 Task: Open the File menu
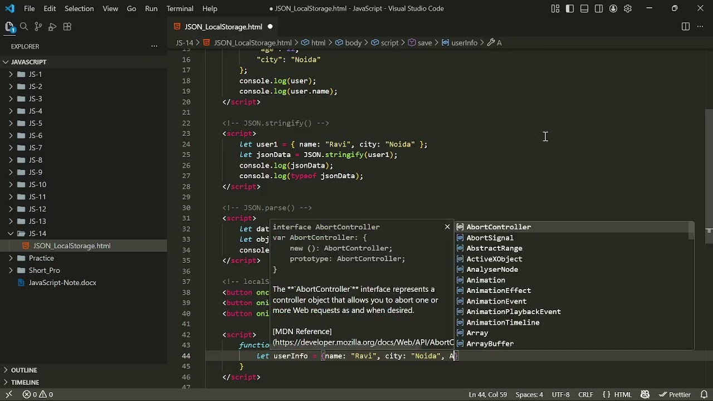[30, 8]
